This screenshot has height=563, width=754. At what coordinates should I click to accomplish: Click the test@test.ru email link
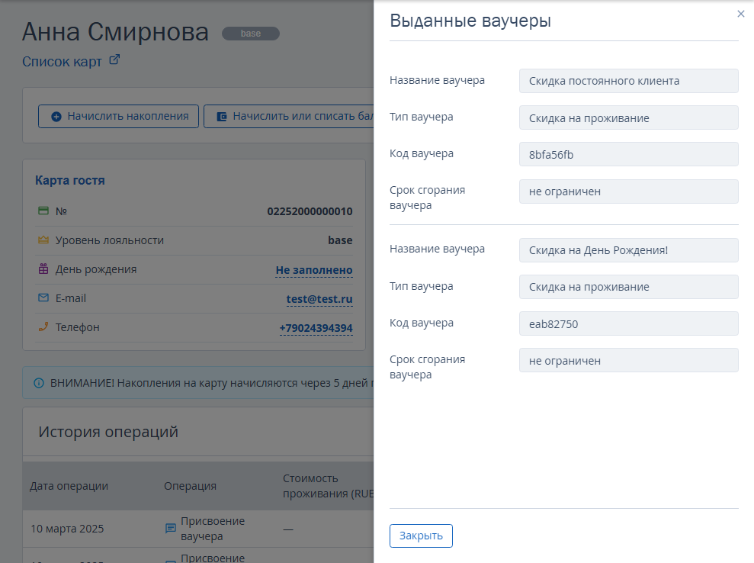click(319, 299)
